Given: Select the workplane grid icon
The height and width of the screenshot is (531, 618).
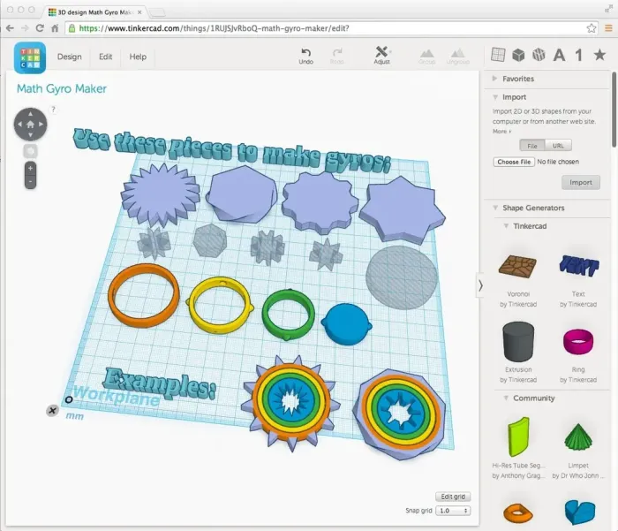Looking at the screenshot, I should [498, 55].
